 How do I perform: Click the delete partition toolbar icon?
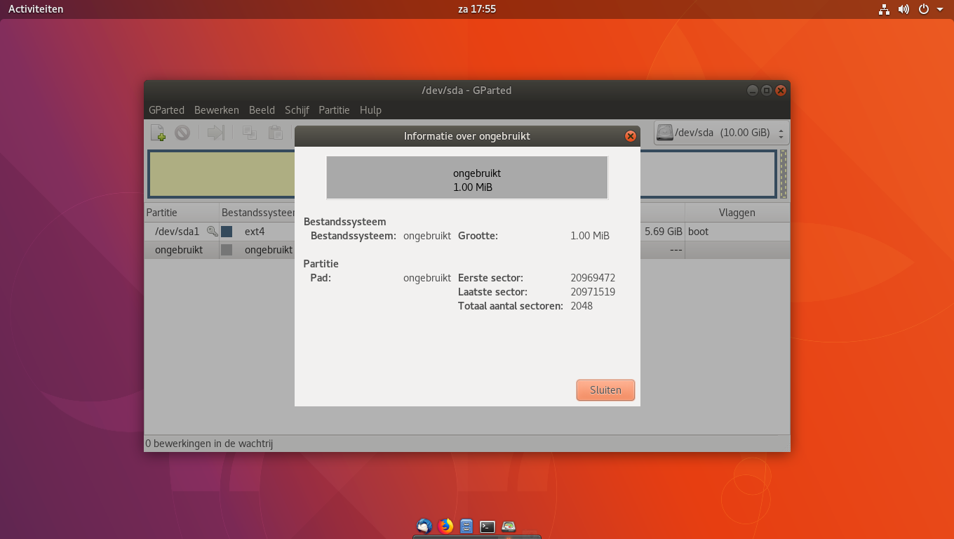pos(182,133)
